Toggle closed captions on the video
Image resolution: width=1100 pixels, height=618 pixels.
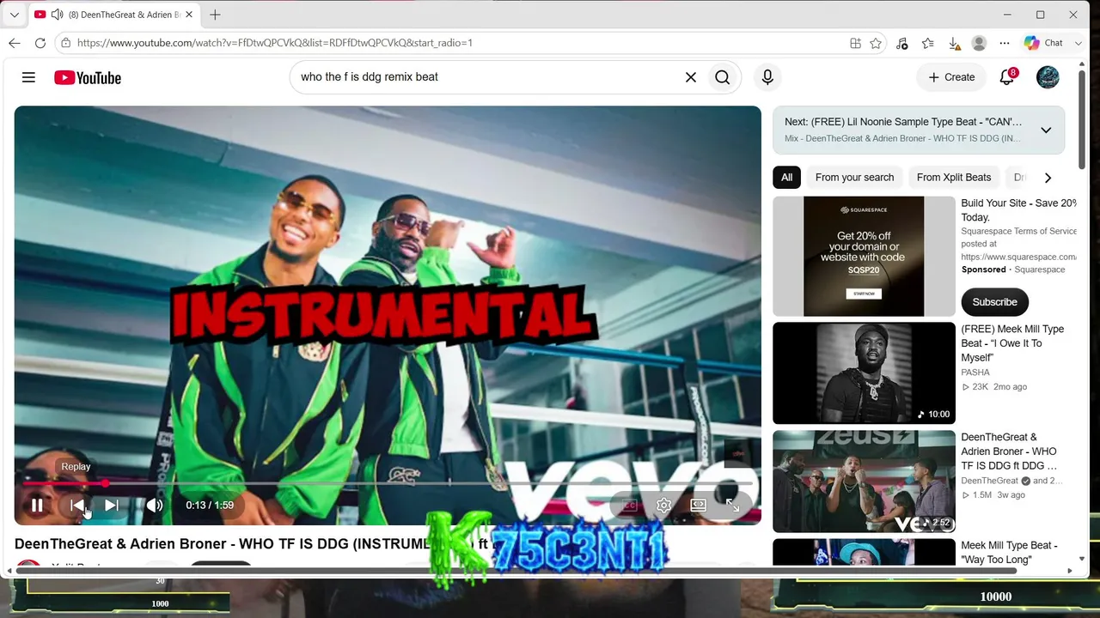click(x=629, y=506)
